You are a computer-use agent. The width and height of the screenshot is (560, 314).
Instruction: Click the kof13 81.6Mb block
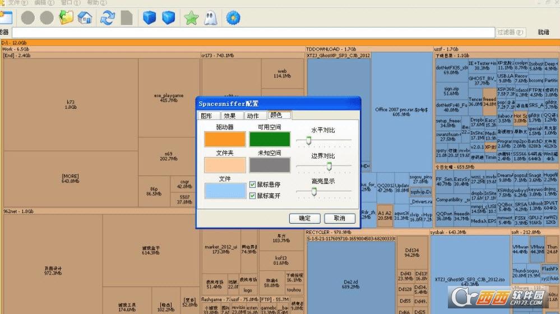[281, 260]
